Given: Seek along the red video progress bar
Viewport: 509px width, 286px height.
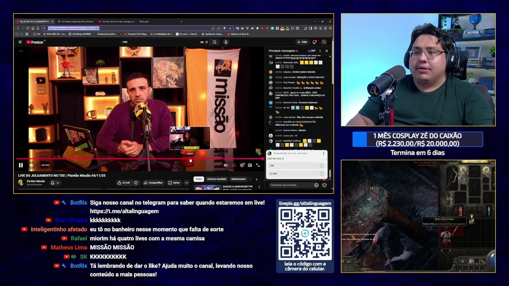Looking at the screenshot, I should 140,159.
